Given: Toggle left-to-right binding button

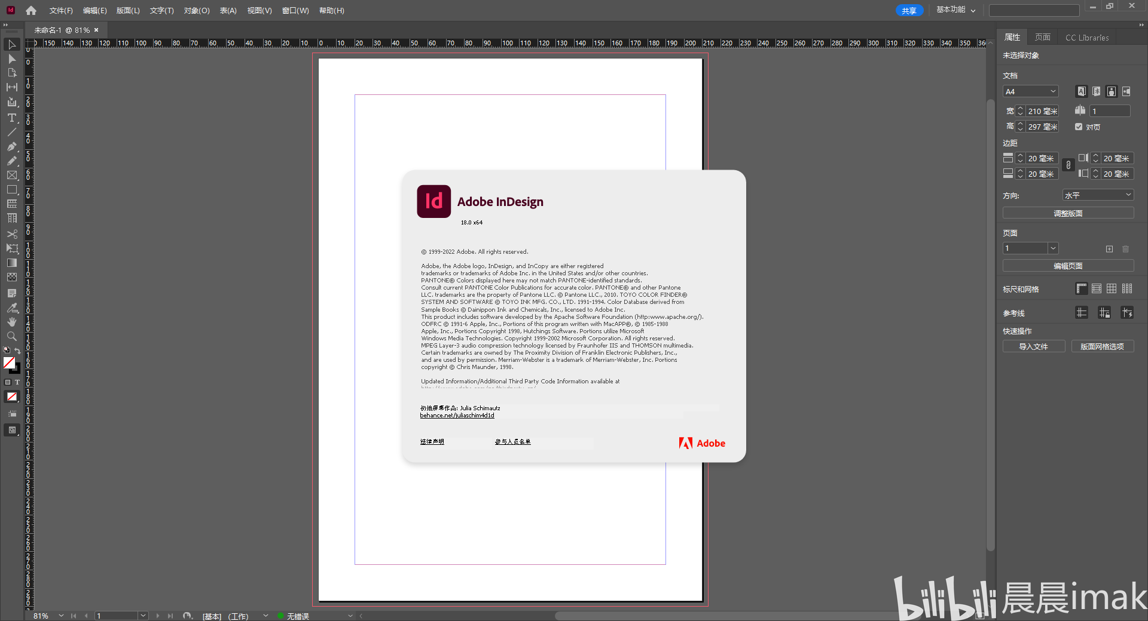Looking at the screenshot, I should pos(1082,91).
